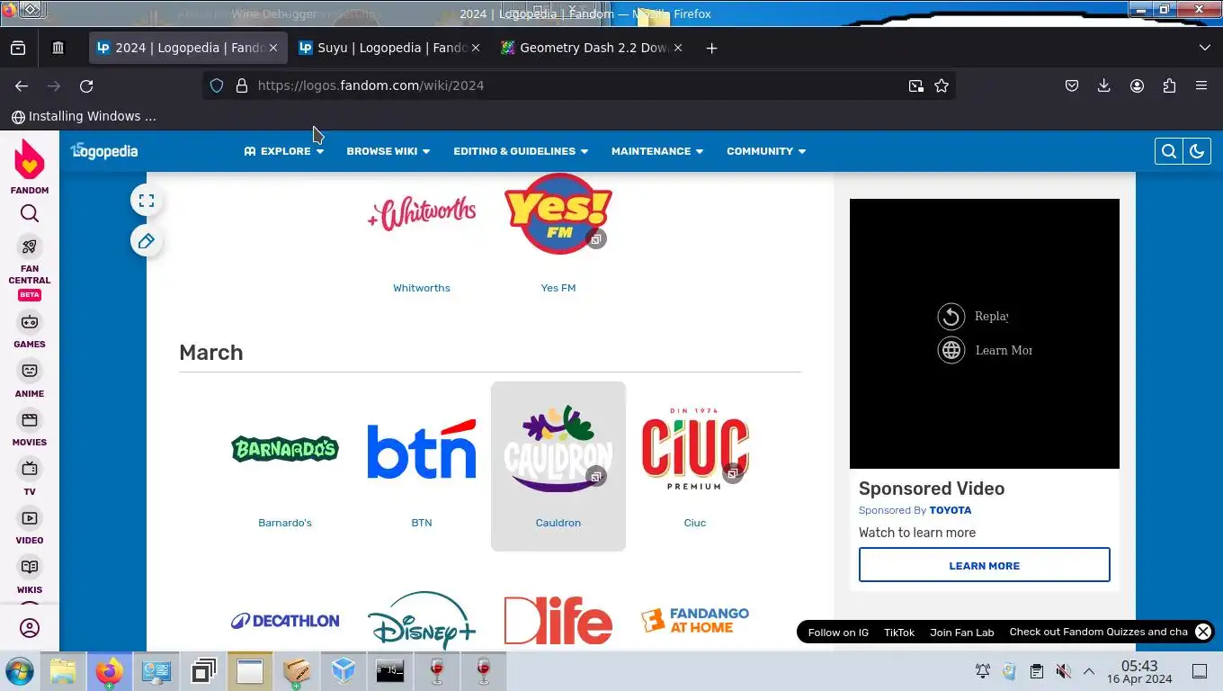1223x691 pixels.
Task: Open the TikTok link
Action: (899, 633)
